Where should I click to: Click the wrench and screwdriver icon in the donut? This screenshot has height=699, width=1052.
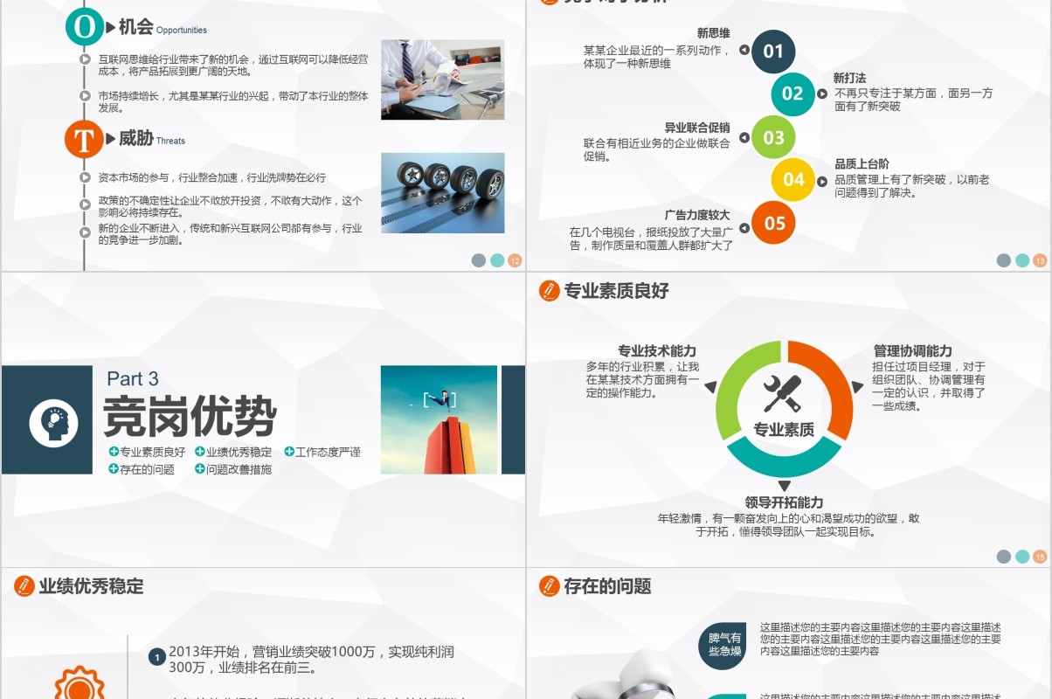(782, 394)
